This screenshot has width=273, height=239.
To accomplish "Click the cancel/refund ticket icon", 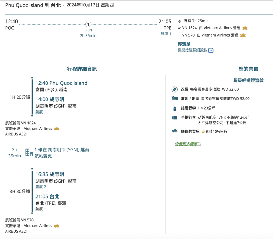I will [175, 98].
